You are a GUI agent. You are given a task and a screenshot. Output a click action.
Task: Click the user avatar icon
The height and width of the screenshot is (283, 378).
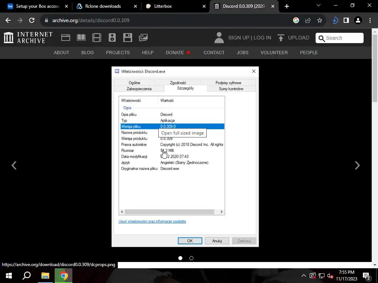[x=219, y=38]
